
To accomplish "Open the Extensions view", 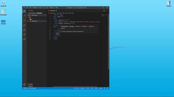I will point(24,30).
